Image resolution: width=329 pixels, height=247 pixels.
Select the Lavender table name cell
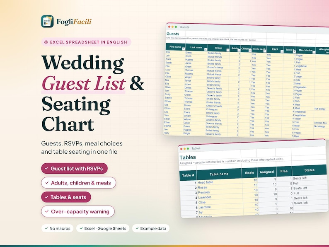pyautogui.click(x=220, y=197)
